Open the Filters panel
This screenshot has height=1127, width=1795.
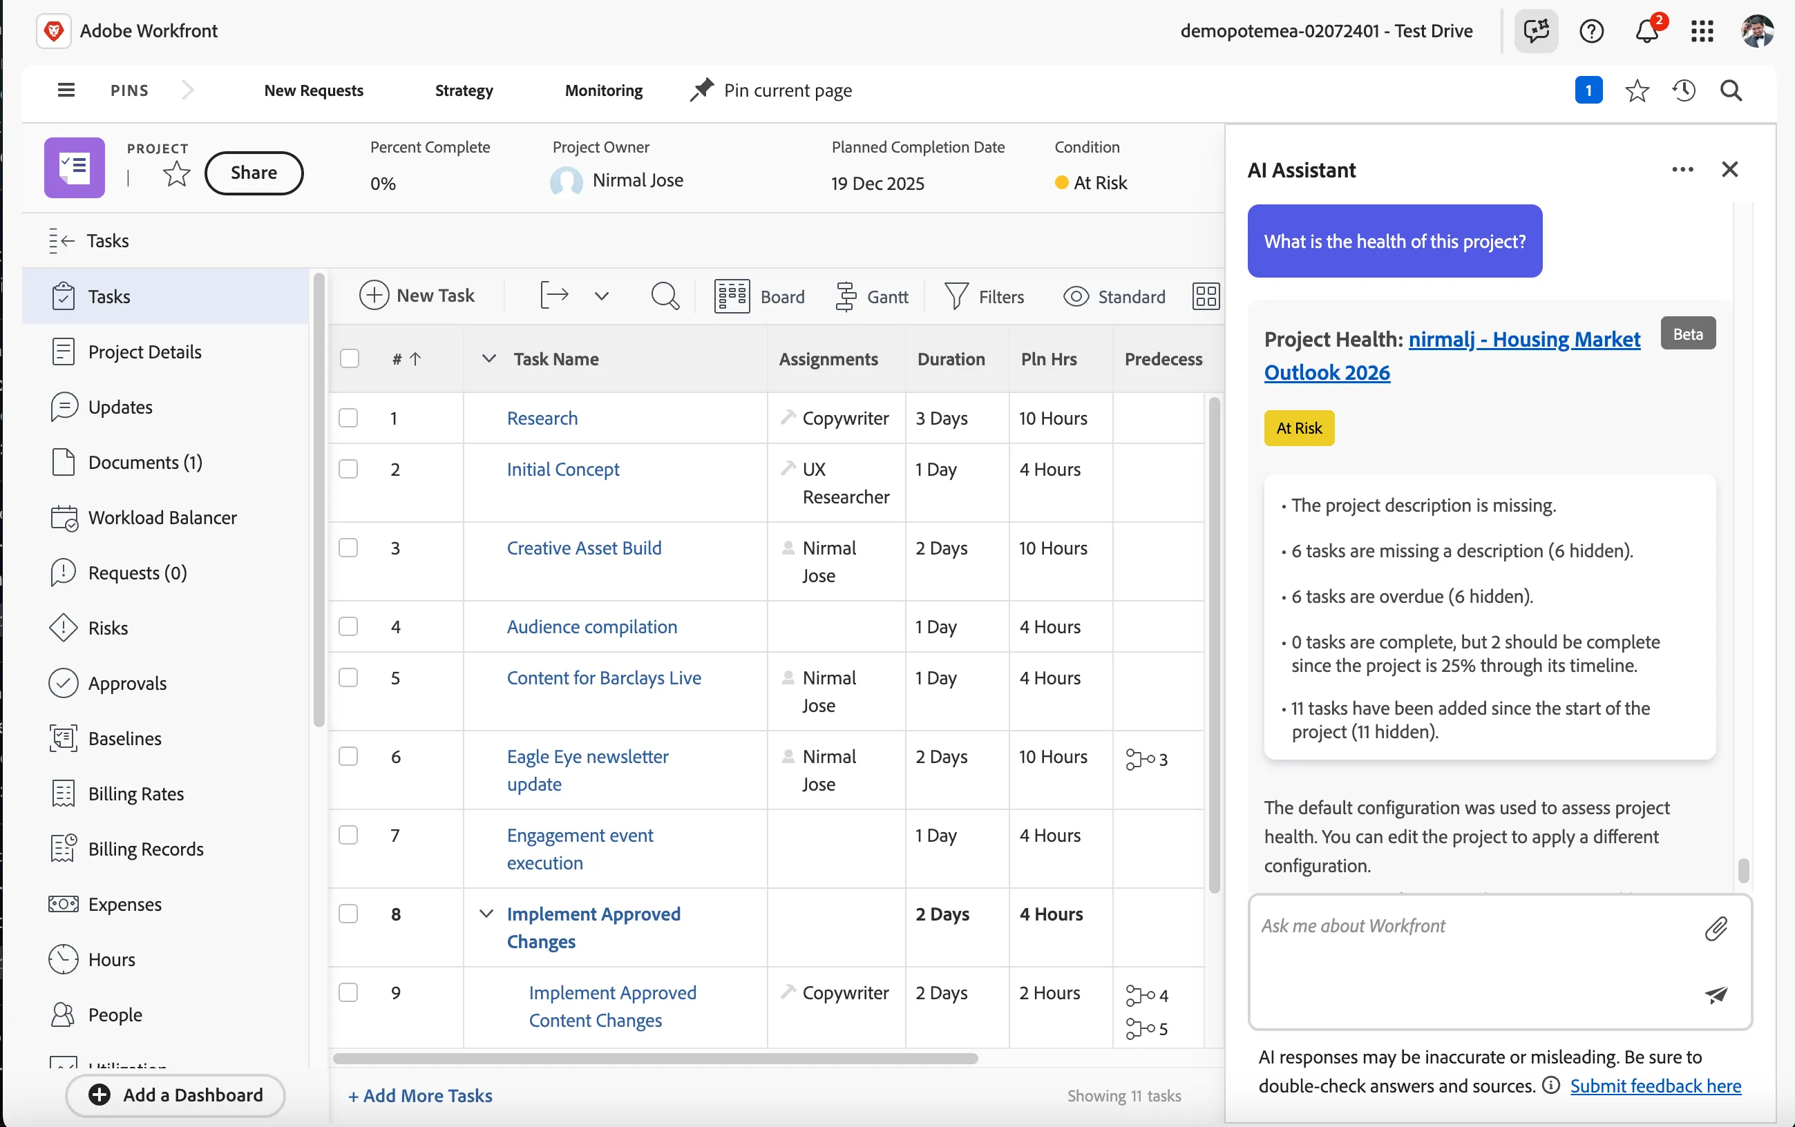click(x=984, y=296)
